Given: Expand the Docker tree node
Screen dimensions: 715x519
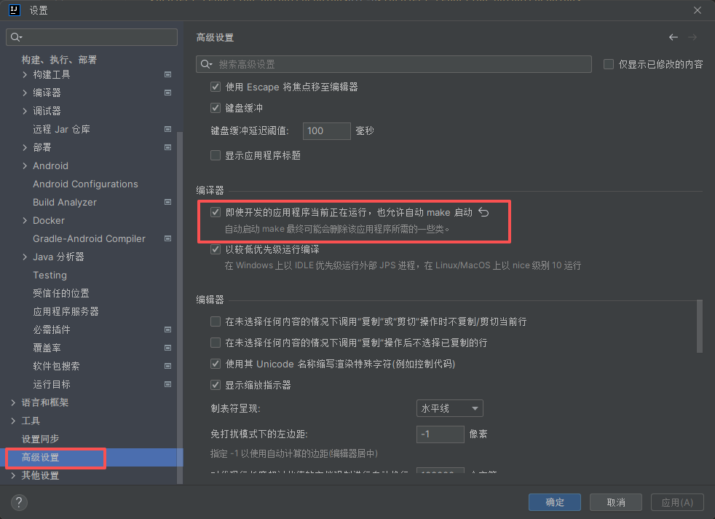Looking at the screenshot, I should coord(25,220).
